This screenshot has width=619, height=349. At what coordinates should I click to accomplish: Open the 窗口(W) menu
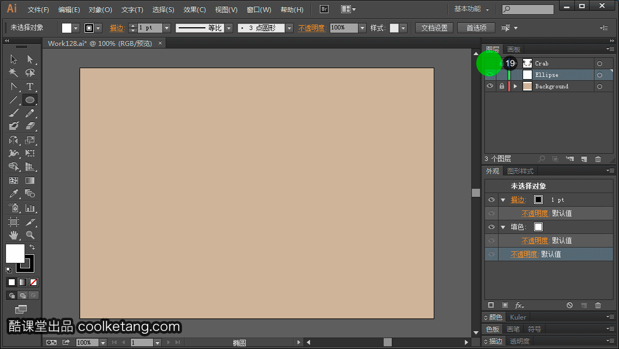259,9
